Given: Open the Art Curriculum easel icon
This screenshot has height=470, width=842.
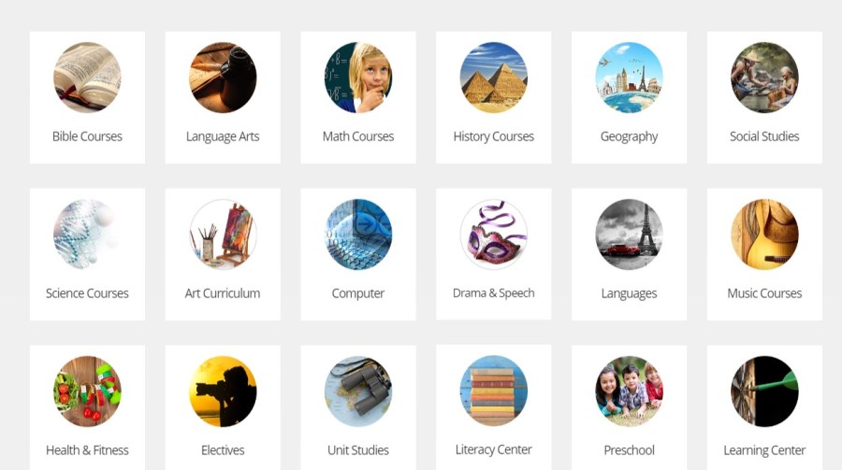Looking at the screenshot, I should click(223, 234).
